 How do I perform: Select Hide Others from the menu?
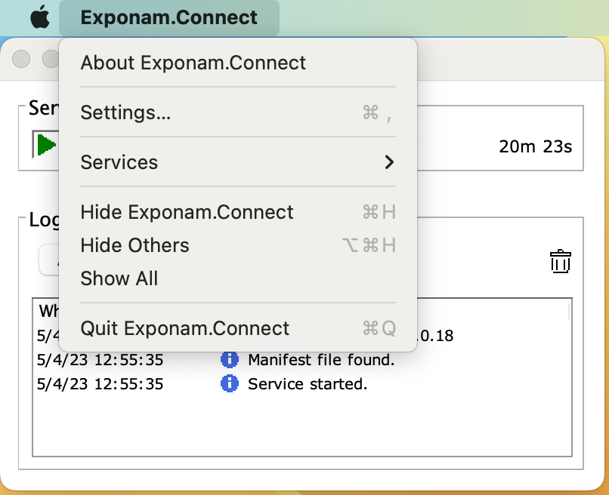[x=134, y=245]
